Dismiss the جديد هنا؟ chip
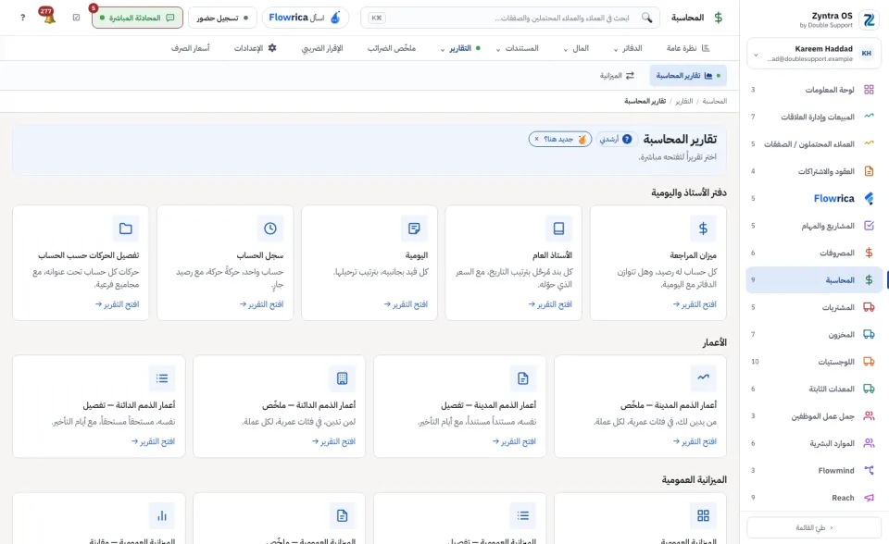Image resolution: width=889 pixels, height=544 pixels. 537,139
